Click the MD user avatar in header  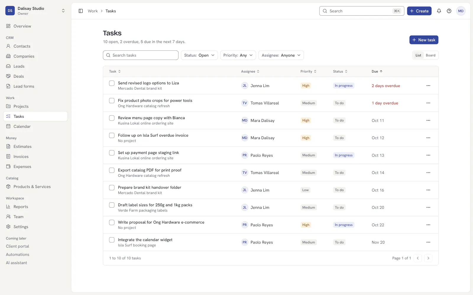coord(461,11)
